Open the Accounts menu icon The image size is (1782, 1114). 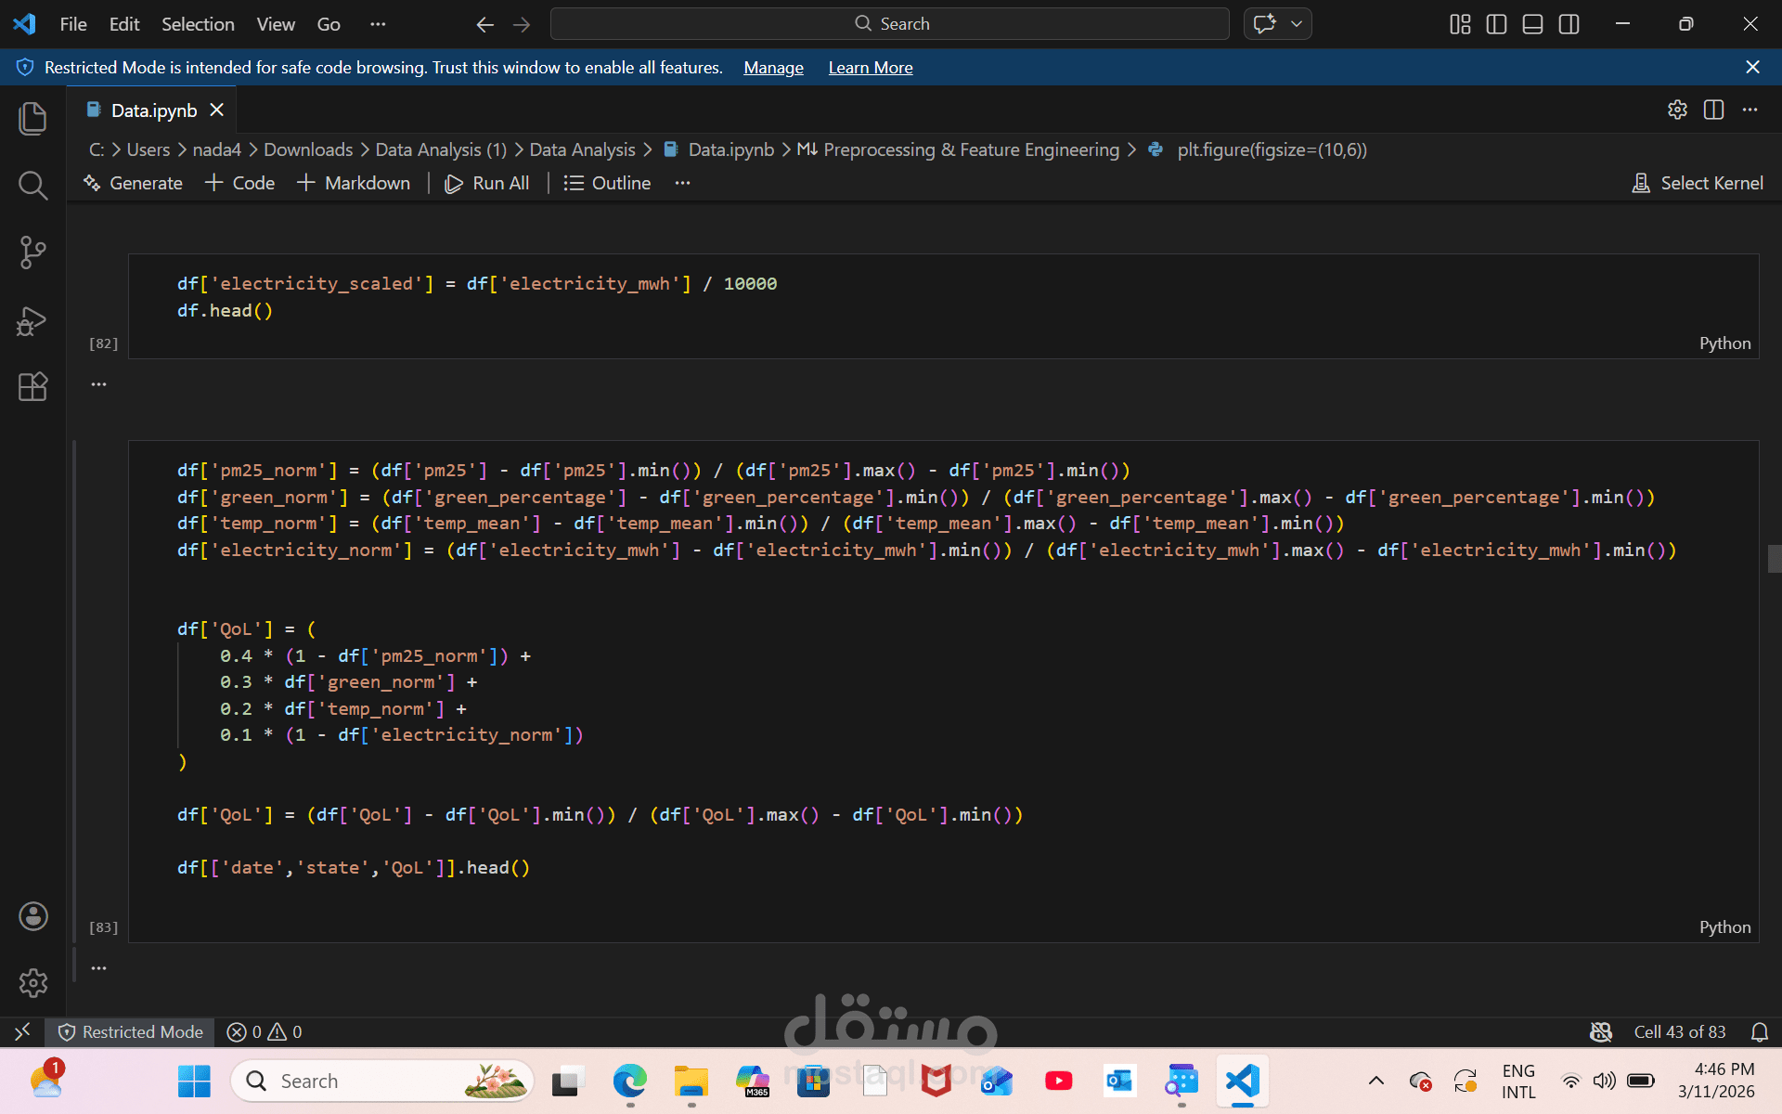point(32,916)
